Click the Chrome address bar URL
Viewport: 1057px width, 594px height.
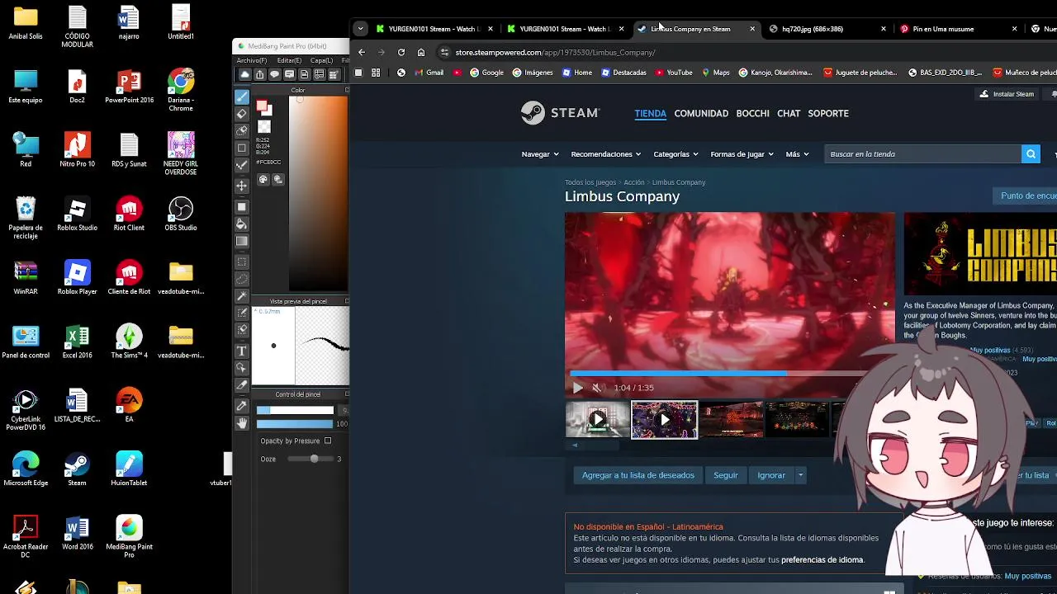tap(555, 52)
